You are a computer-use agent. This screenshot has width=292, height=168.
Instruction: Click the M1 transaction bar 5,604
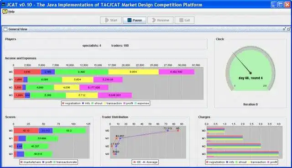pos(78,79)
